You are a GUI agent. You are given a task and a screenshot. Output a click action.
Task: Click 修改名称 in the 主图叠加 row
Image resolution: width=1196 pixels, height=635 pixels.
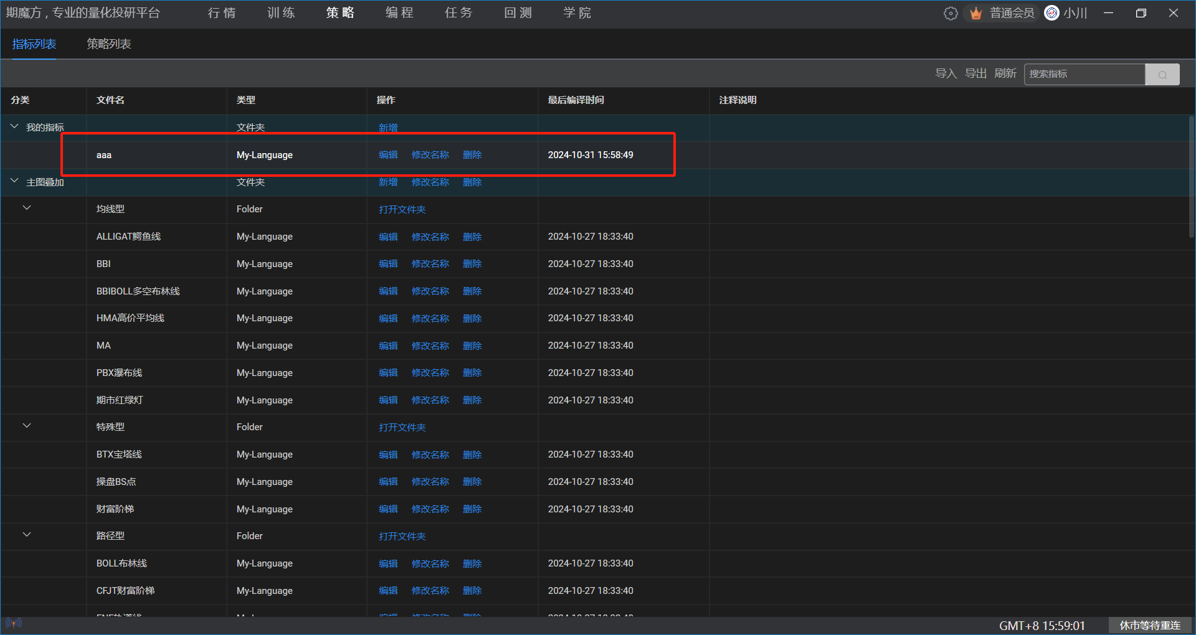430,182
